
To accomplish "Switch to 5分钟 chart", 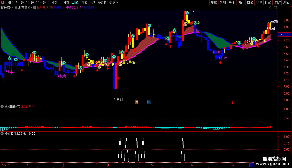I will (x=30, y=2).
